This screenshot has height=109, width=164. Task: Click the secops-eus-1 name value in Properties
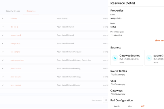116,18
